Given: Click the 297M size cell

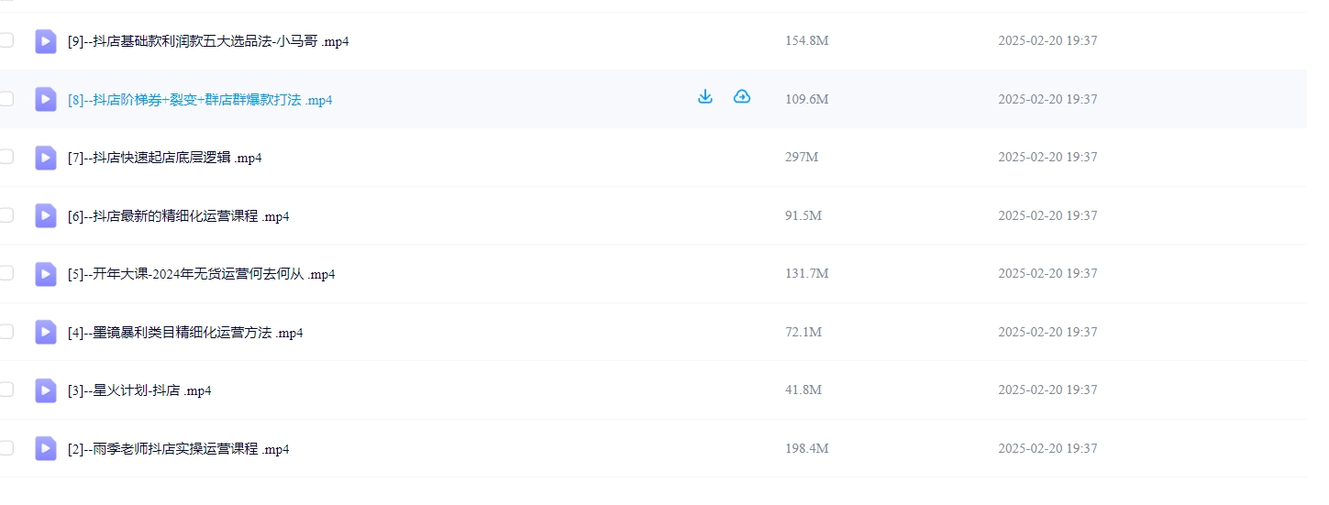Looking at the screenshot, I should pyautogui.click(x=802, y=158).
